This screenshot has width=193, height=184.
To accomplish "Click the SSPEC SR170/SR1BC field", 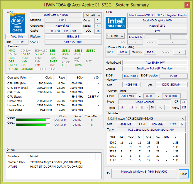I will (73, 42).
